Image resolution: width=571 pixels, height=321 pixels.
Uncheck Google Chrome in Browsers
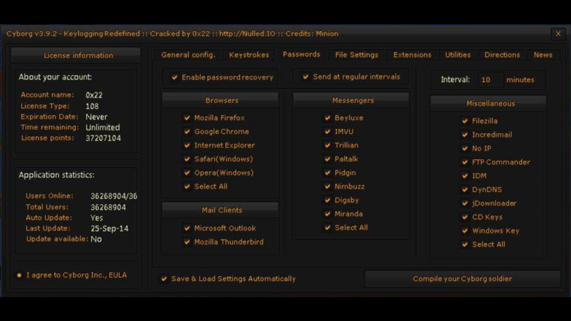click(x=187, y=132)
